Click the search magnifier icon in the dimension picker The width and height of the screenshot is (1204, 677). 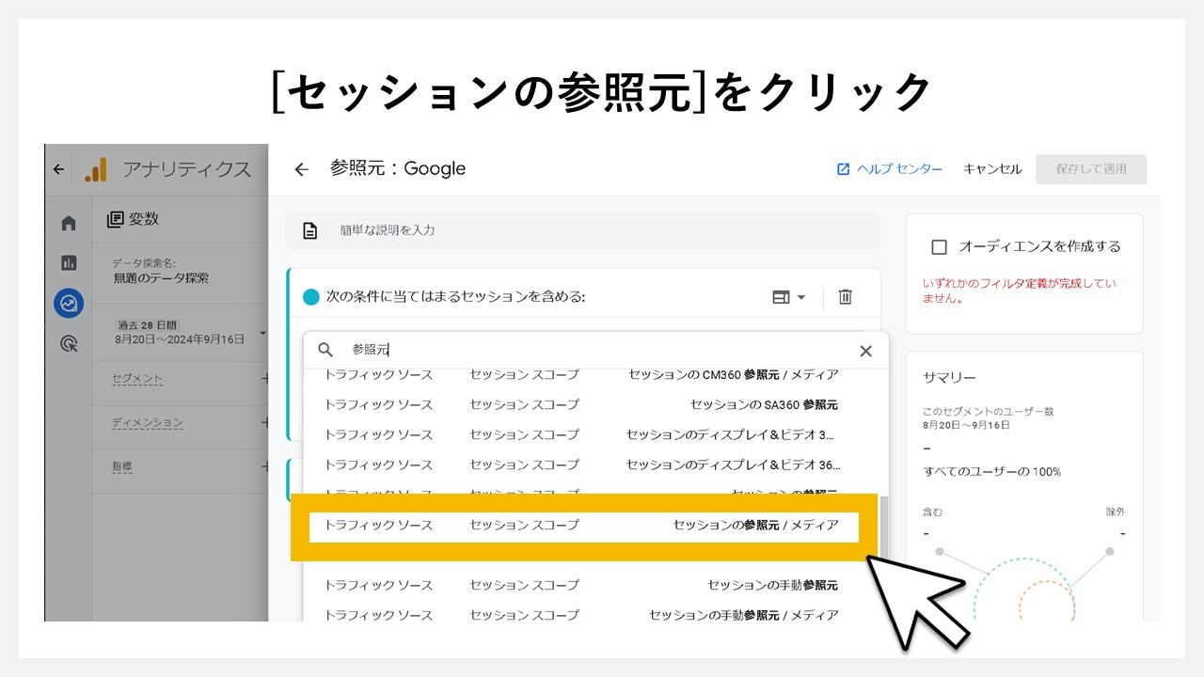click(325, 350)
